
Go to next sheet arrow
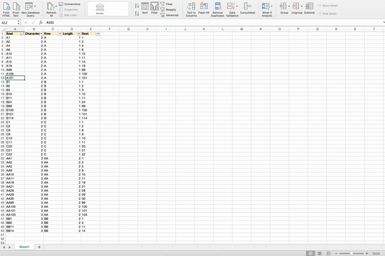tap(10, 247)
